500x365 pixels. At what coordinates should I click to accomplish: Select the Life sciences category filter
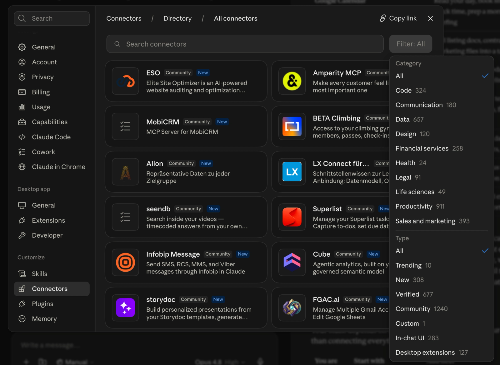(442, 192)
